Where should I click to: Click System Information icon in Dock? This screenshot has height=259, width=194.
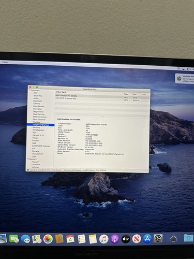point(173,238)
